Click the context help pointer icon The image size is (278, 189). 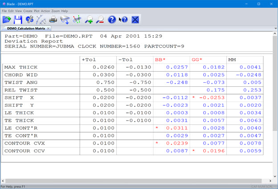tap(123, 20)
